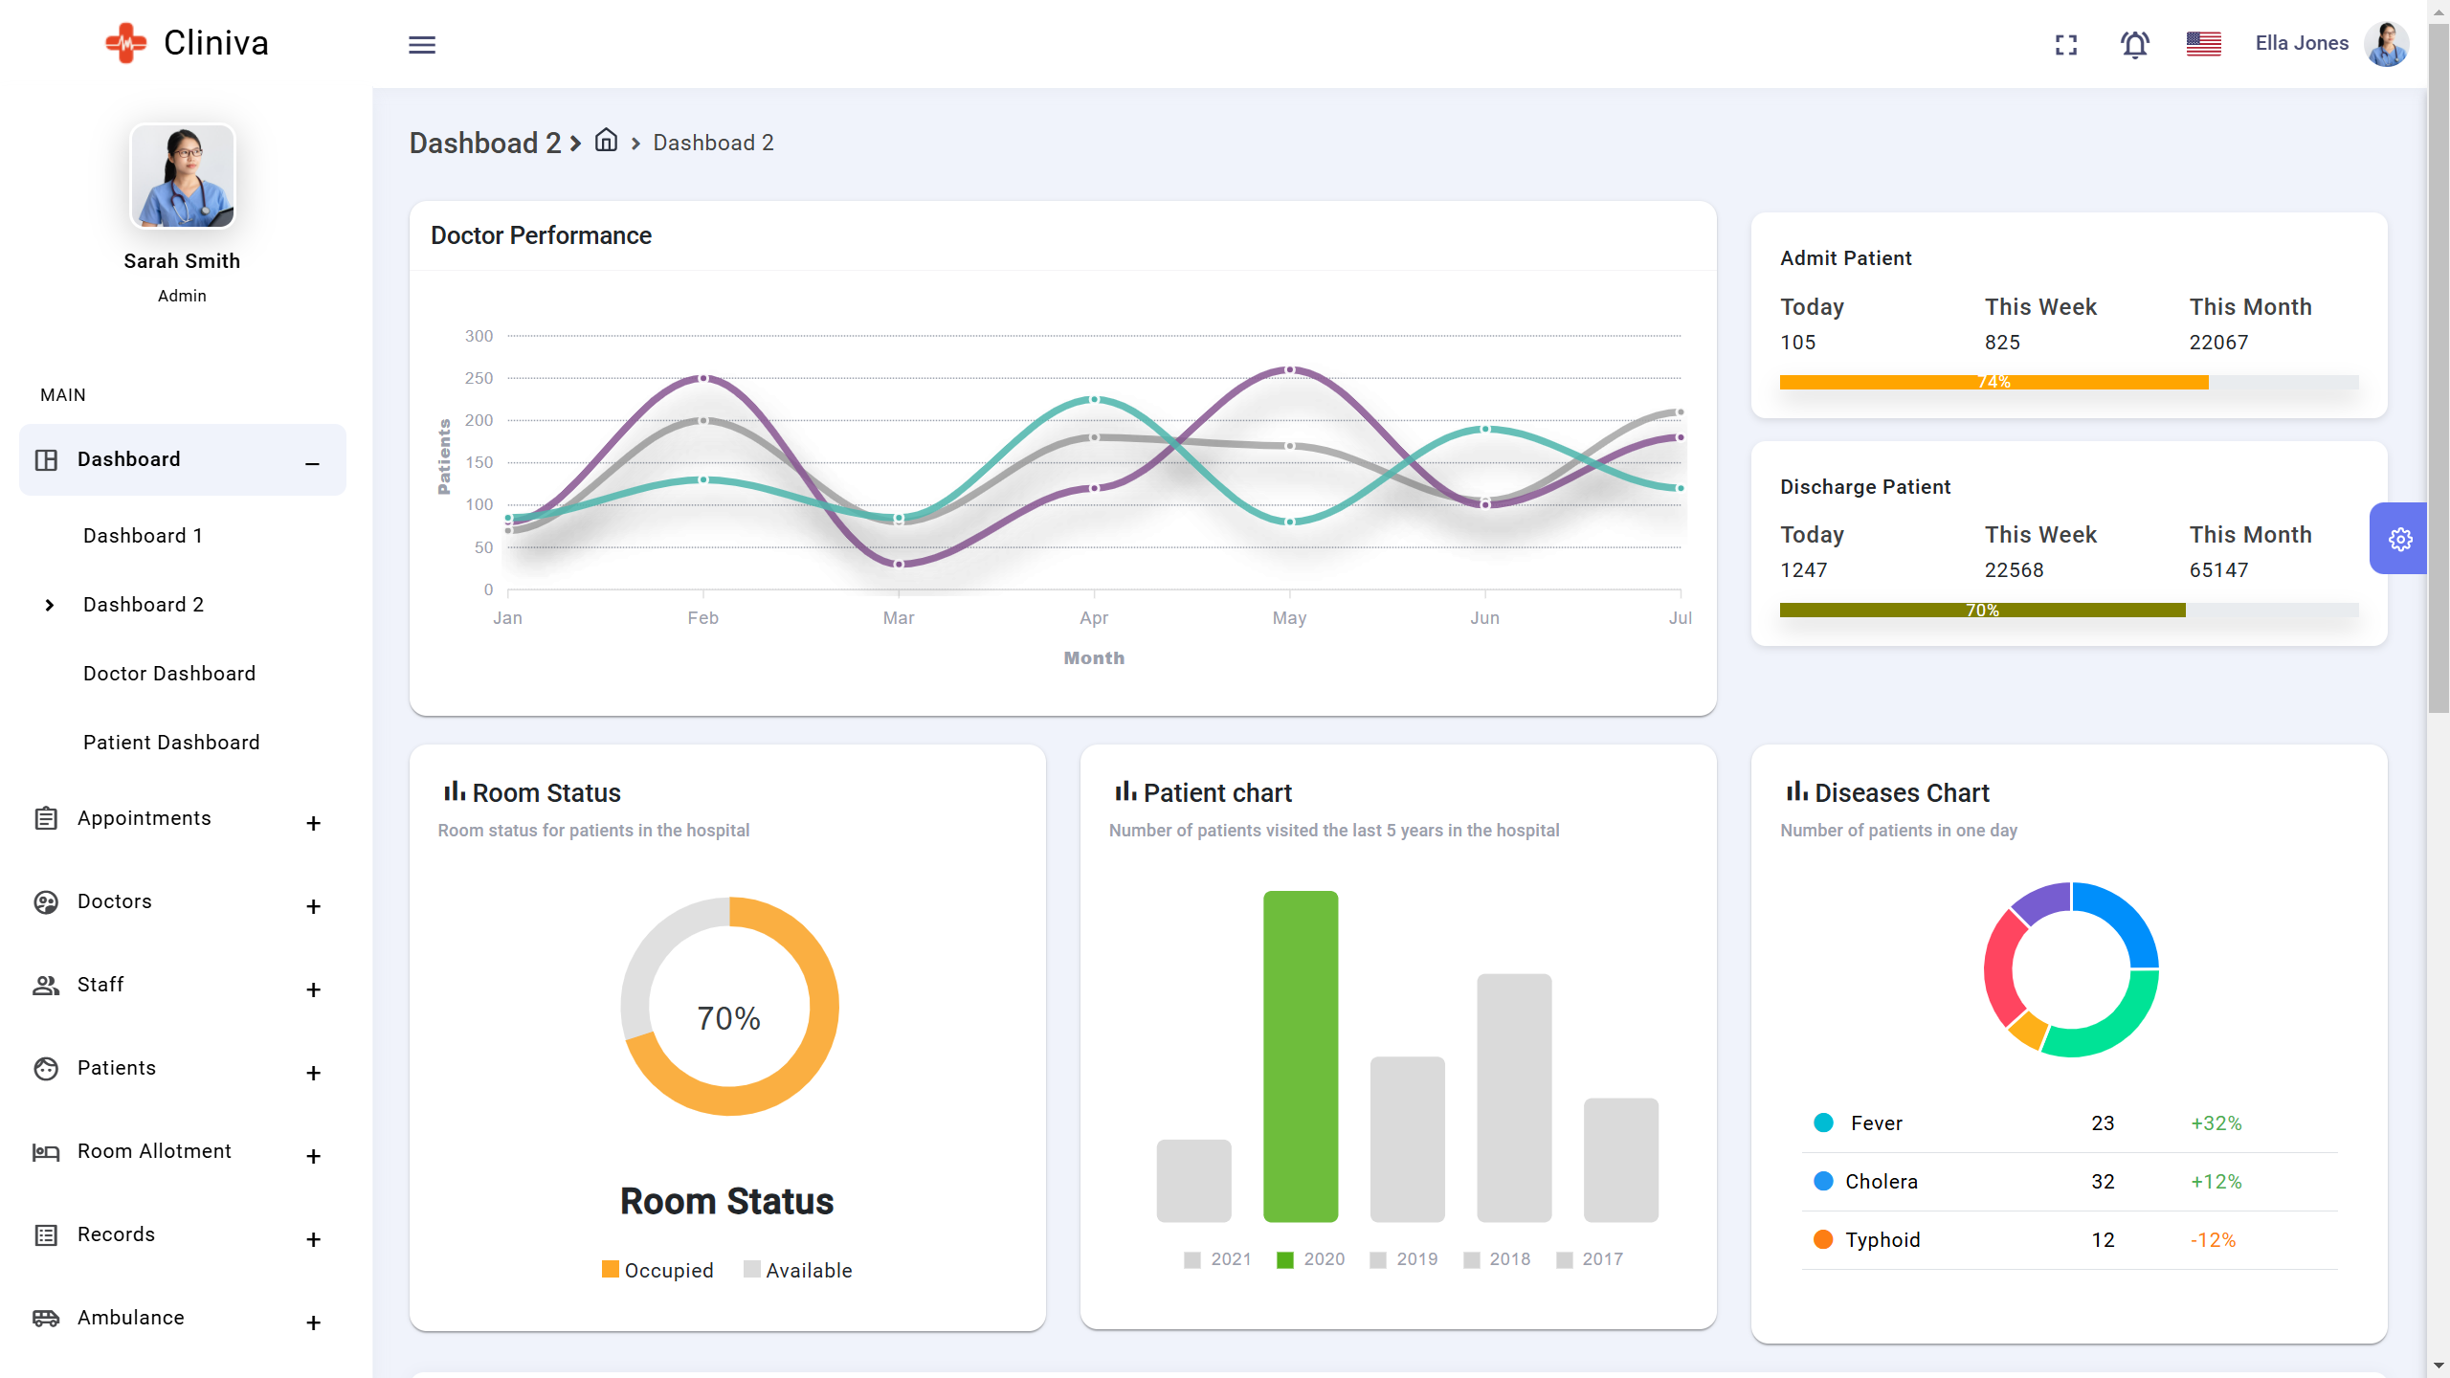Expand the Doctors menu section

point(313,906)
